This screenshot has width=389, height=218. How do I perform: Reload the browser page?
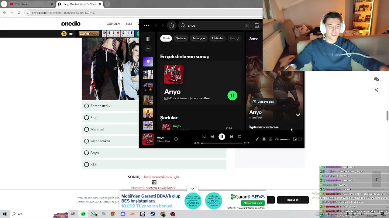tap(19, 13)
